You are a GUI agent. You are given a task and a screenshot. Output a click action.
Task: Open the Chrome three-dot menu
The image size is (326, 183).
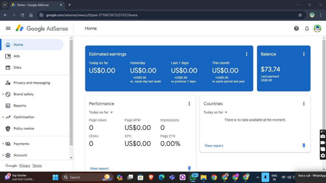pos(321,15)
